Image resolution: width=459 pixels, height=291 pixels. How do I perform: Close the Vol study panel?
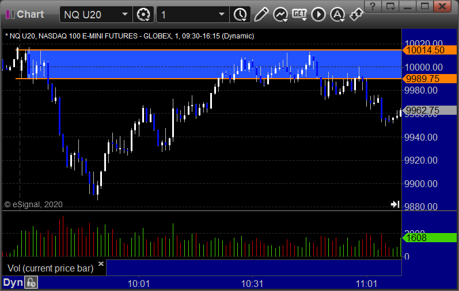(101, 263)
